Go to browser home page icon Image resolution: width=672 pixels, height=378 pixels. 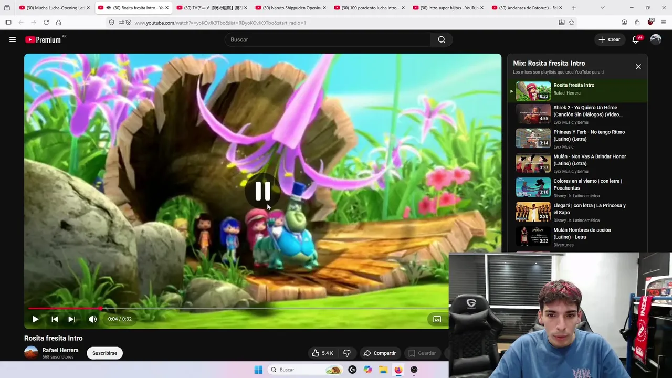[59, 23]
